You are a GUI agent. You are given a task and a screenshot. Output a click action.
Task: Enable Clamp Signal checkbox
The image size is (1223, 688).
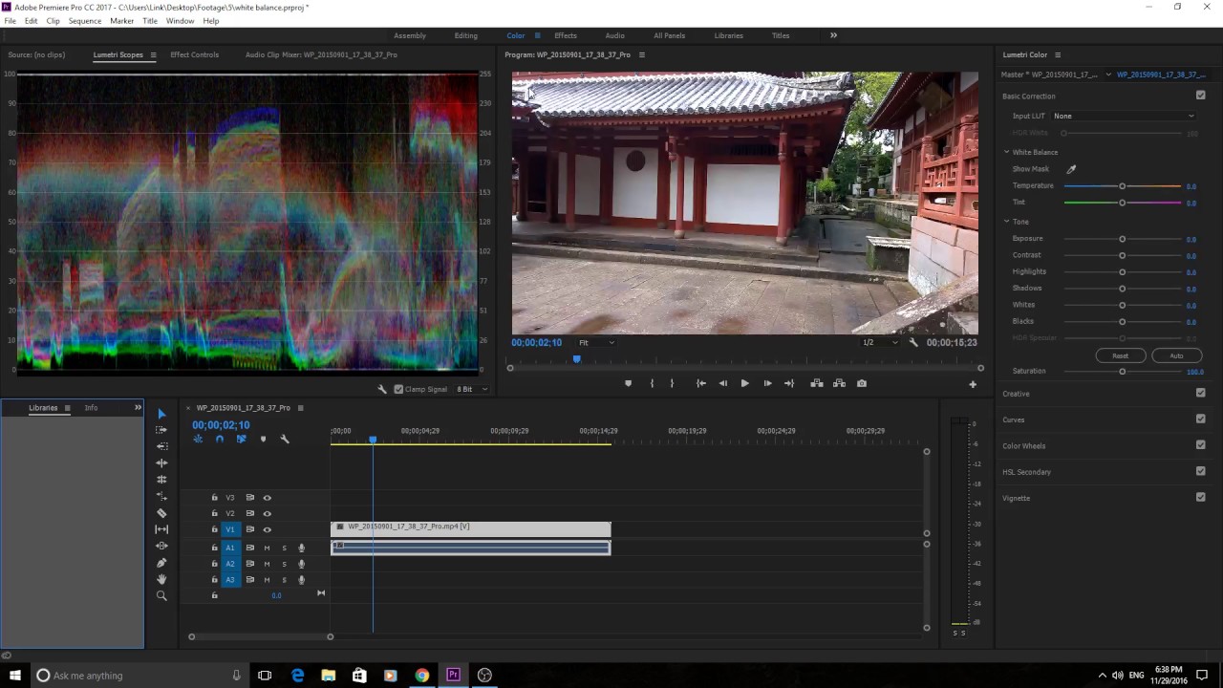pyautogui.click(x=398, y=389)
